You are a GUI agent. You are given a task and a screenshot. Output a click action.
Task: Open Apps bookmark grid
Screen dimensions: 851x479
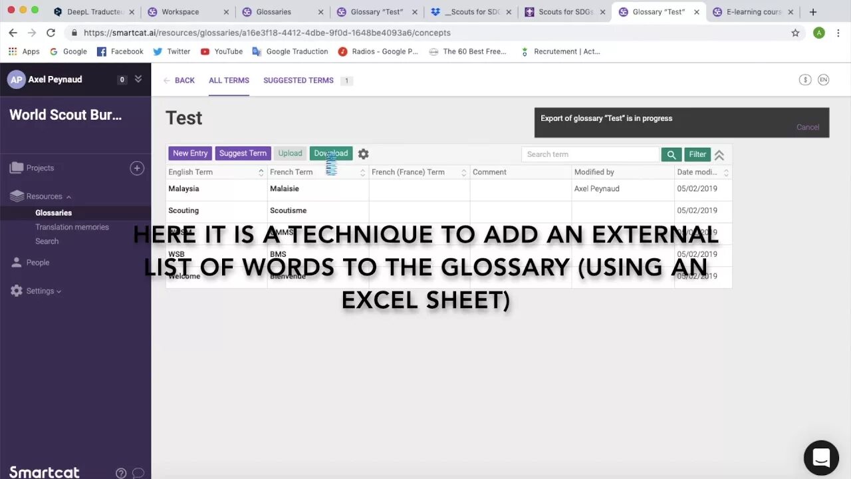24,51
